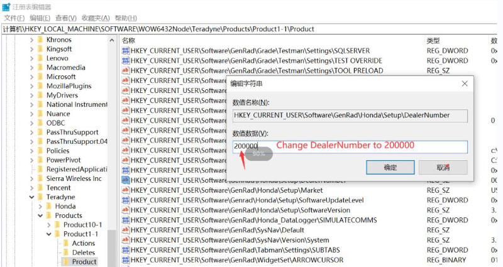
Task: Select the MyDrivers folder icon
Action: (40, 95)
